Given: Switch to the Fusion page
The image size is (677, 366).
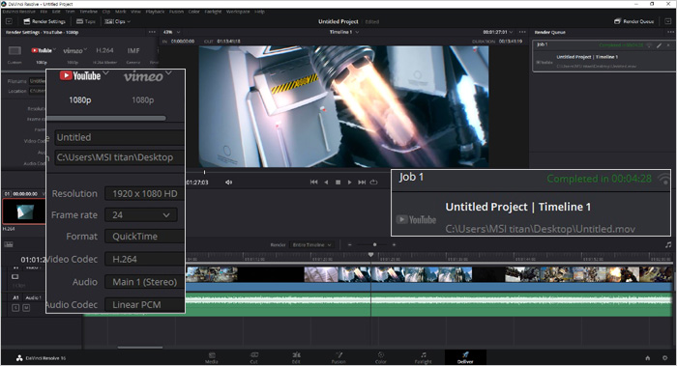Looking at the screenshot, I should tap(338, 358).
